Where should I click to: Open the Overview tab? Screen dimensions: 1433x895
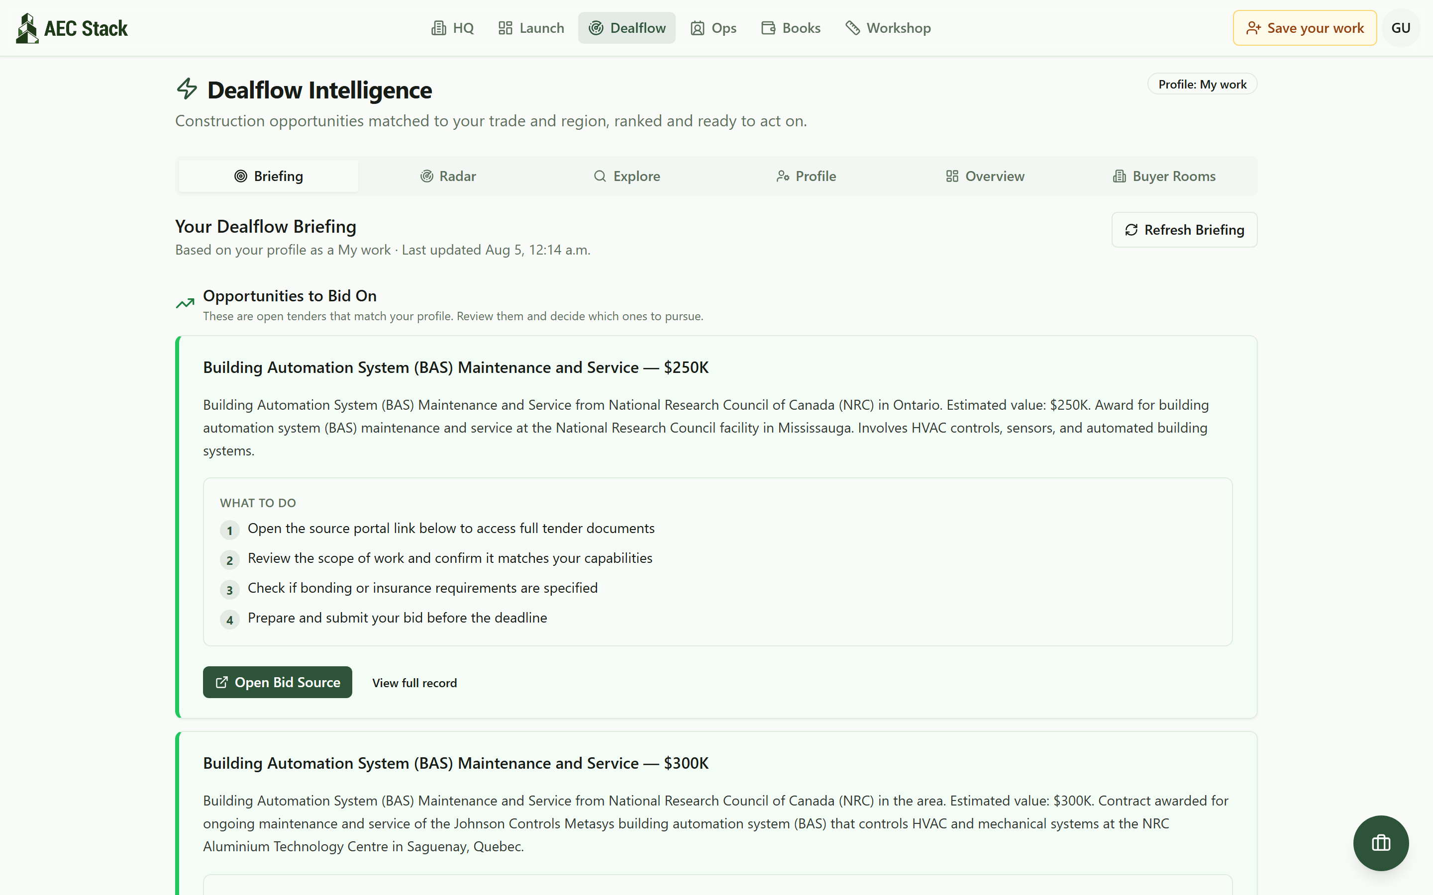point(985,176)
